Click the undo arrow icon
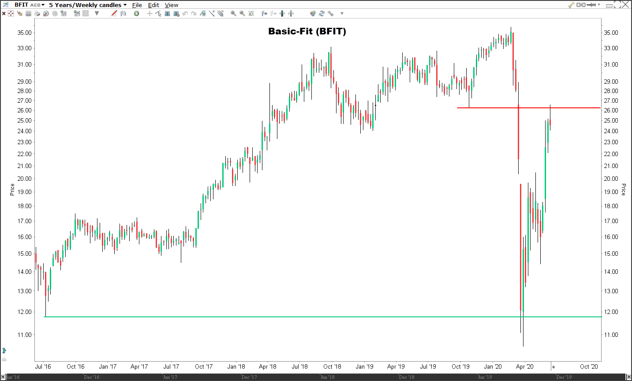The width and height of the screenshot is (632, 381). pos(185,14)
